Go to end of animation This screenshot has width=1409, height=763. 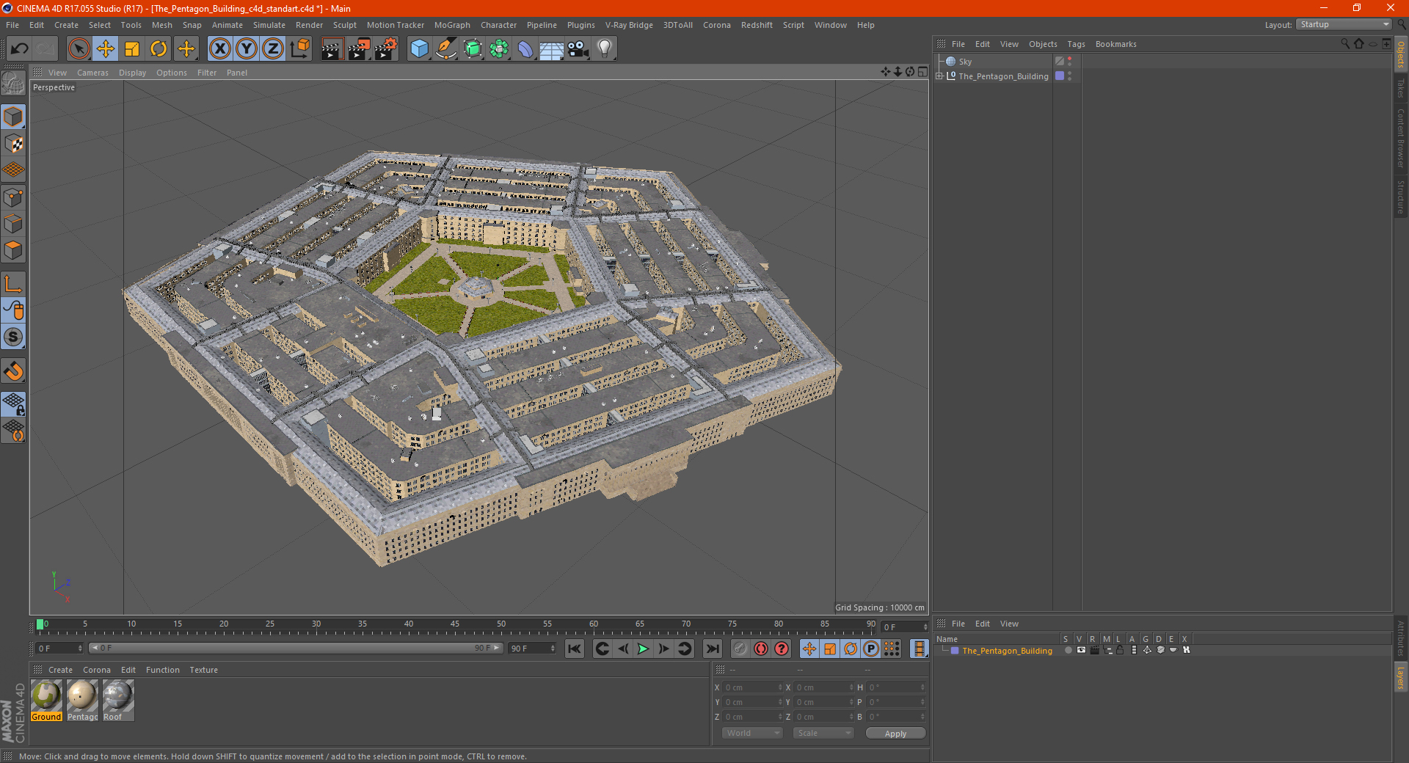(x=712, y=649)
